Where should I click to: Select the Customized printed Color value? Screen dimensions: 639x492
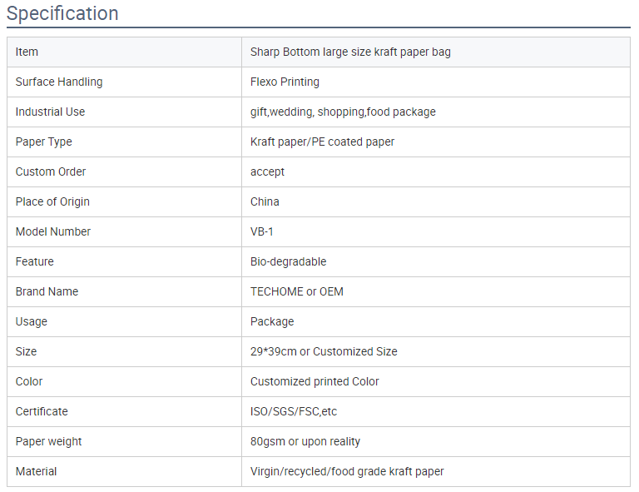coord(315,381)
